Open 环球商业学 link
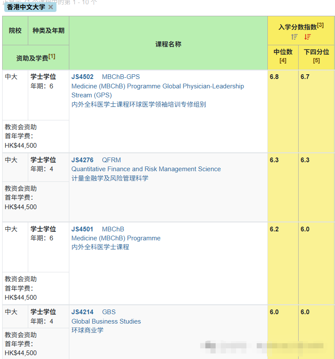The image size is (335, 359). 87,330
